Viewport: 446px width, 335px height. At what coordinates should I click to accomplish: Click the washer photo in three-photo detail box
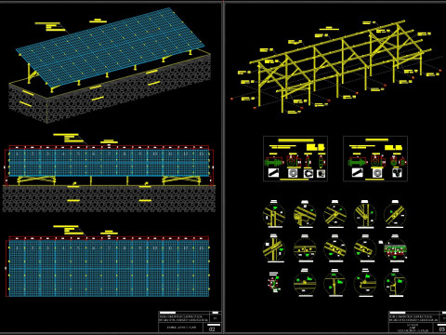(377, 173)
